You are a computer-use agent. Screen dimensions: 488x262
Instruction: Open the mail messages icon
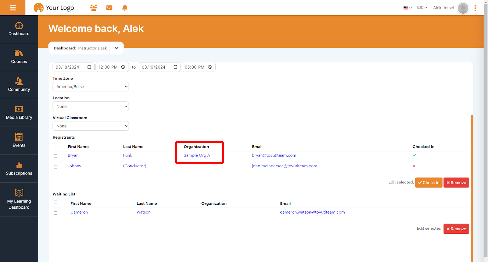point(109,8)
